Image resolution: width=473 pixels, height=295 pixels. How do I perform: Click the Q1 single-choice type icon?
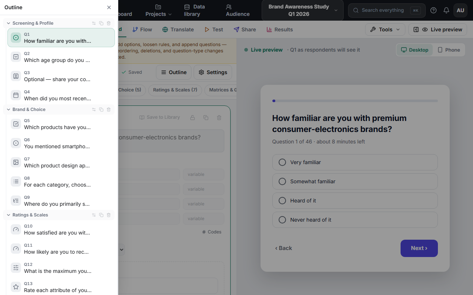pos(16,38)
